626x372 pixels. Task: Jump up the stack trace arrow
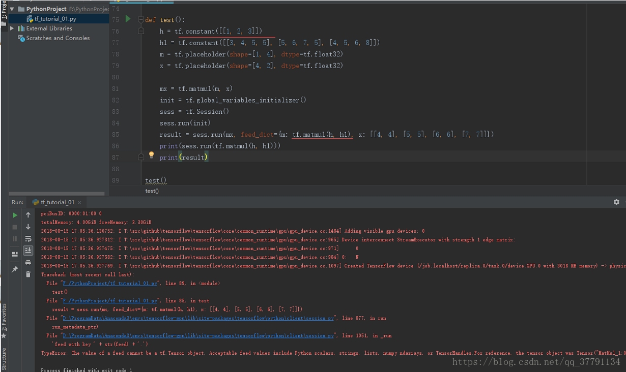coord(28,215)
